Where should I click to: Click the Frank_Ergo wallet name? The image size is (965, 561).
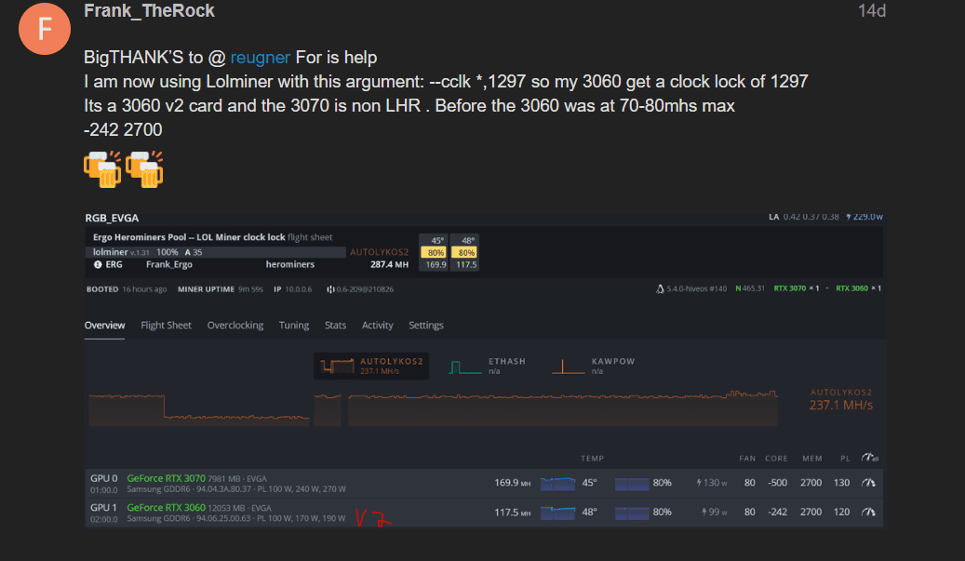(x=169, y=264)
